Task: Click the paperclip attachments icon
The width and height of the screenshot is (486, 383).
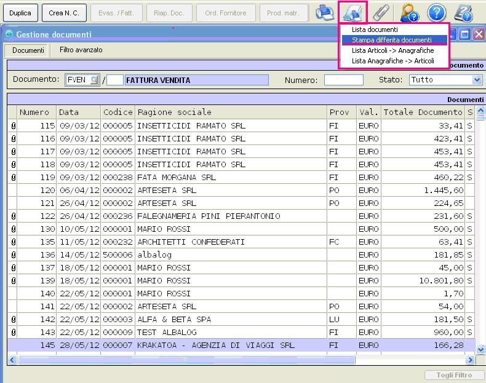Action: tap(381, 13)
